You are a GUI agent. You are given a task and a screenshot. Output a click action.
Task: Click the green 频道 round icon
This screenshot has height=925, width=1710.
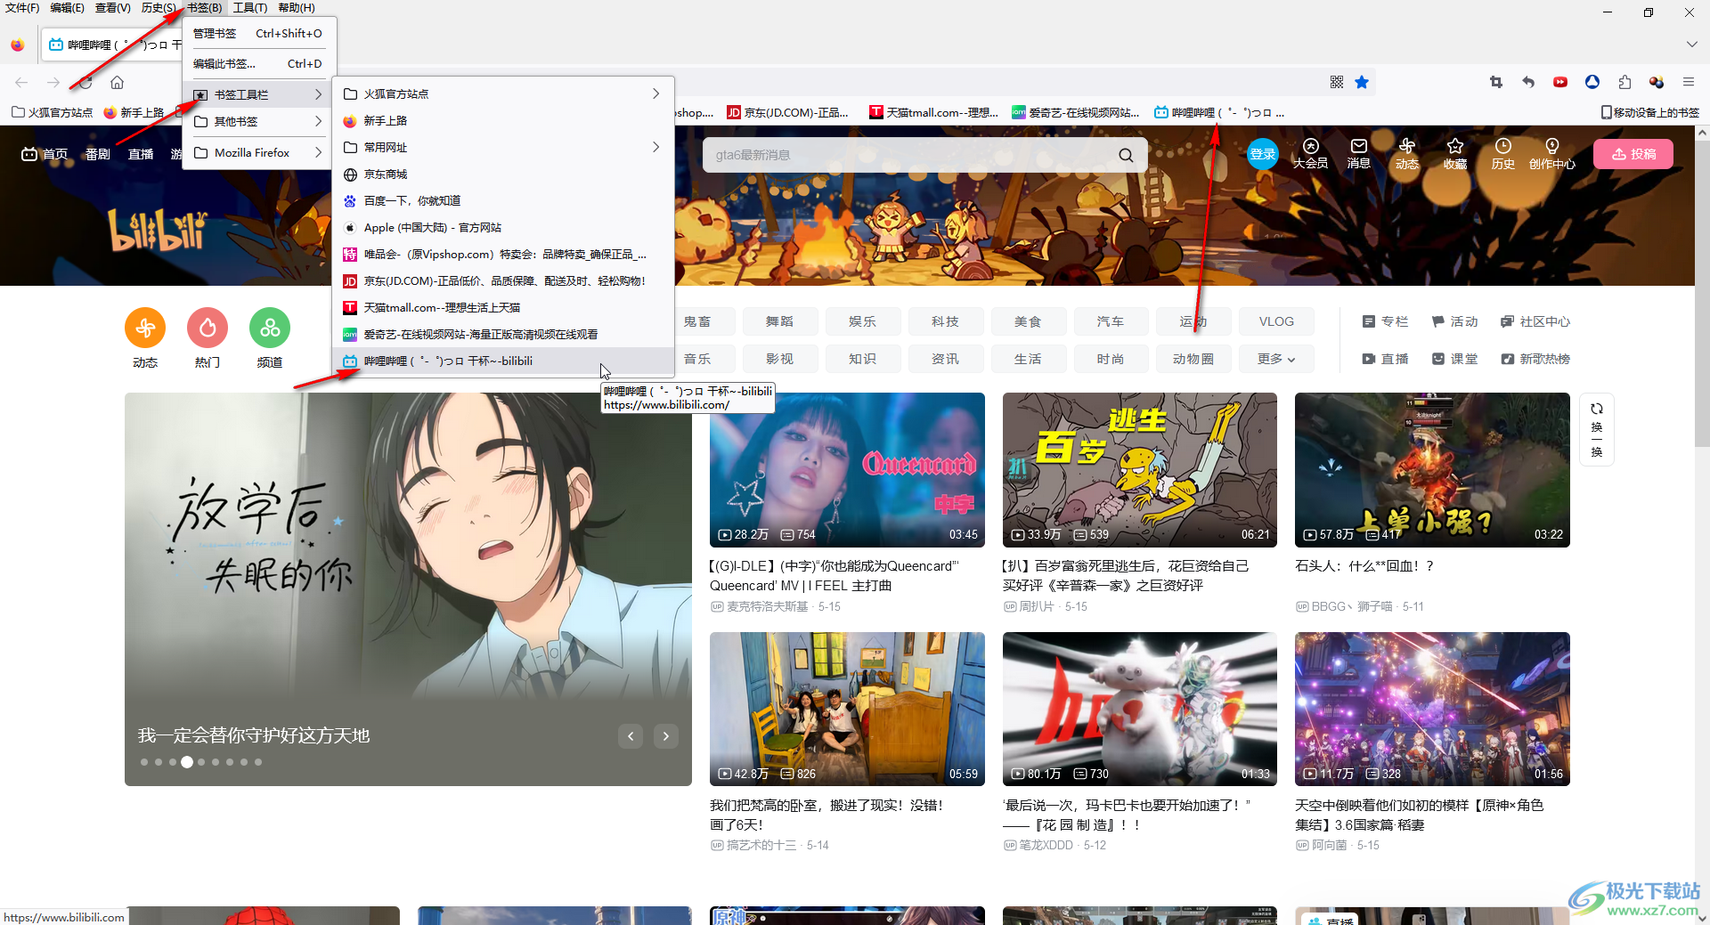(x=270, y=329)
